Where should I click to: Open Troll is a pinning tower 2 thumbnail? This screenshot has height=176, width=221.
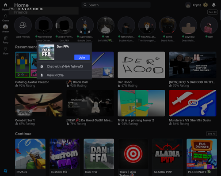[x=141, y=103]
